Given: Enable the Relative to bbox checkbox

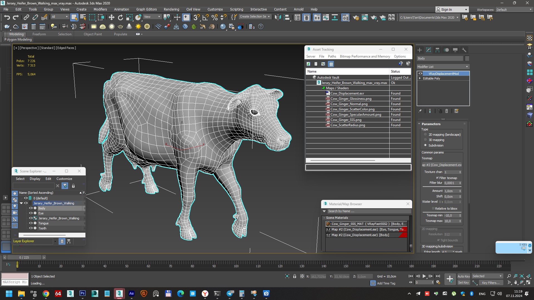Looking at the screenshot, I should [x=433, y=209].
